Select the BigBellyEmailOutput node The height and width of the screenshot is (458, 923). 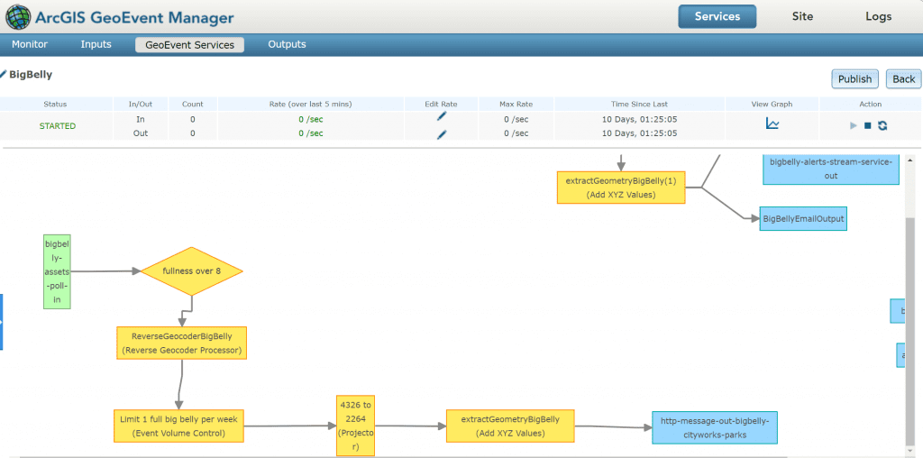(803, 218)
